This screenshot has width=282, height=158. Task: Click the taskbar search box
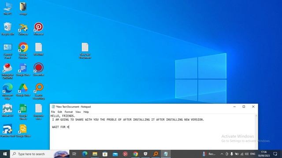click(x=40, y=154)
